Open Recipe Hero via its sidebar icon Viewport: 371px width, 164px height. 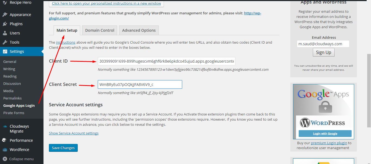(5, 3)
